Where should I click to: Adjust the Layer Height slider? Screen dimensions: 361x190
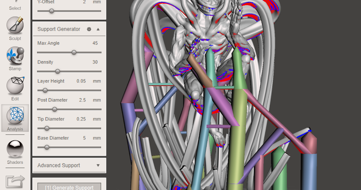click(45, 90)
